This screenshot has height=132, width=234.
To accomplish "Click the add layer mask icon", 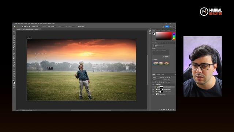I will click(164, 110).
